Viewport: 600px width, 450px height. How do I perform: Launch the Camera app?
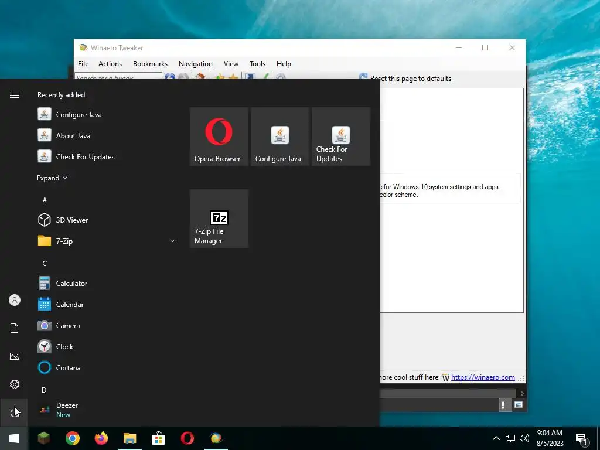107,325
